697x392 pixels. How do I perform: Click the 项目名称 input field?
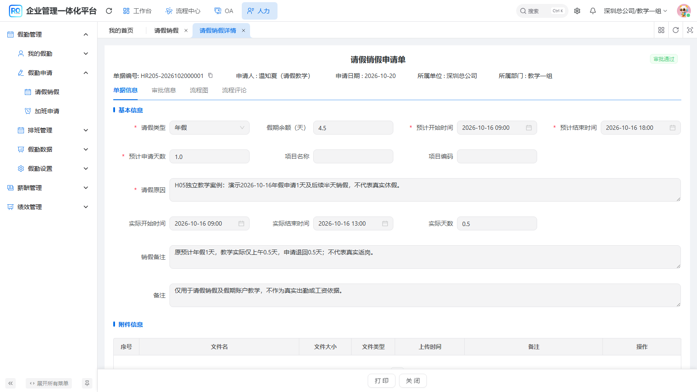(353, 156)
